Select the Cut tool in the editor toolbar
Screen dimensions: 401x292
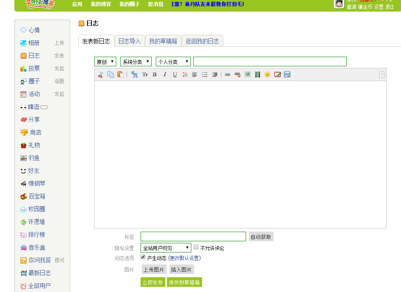click(x=100, y=74)
